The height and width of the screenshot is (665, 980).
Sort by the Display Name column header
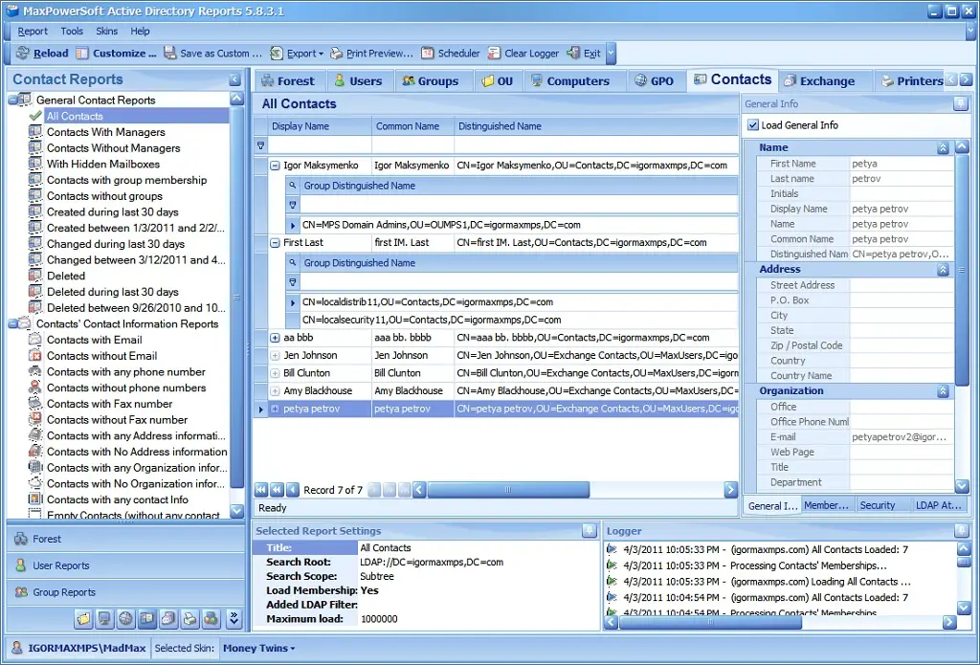point(320,126)
